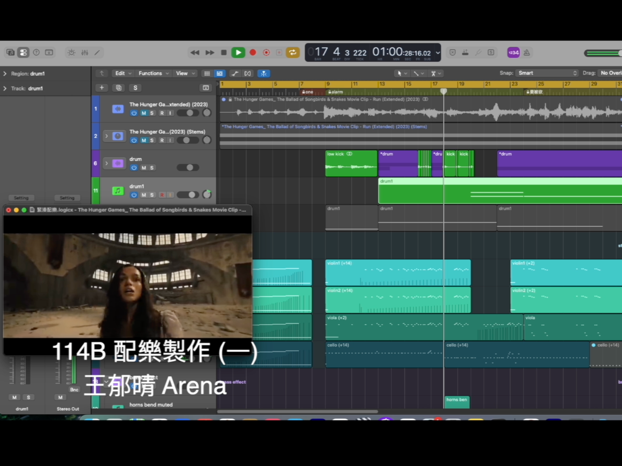Adjust drum1 track volume slider
The image size is (622, 466).
tap(188, 195)
